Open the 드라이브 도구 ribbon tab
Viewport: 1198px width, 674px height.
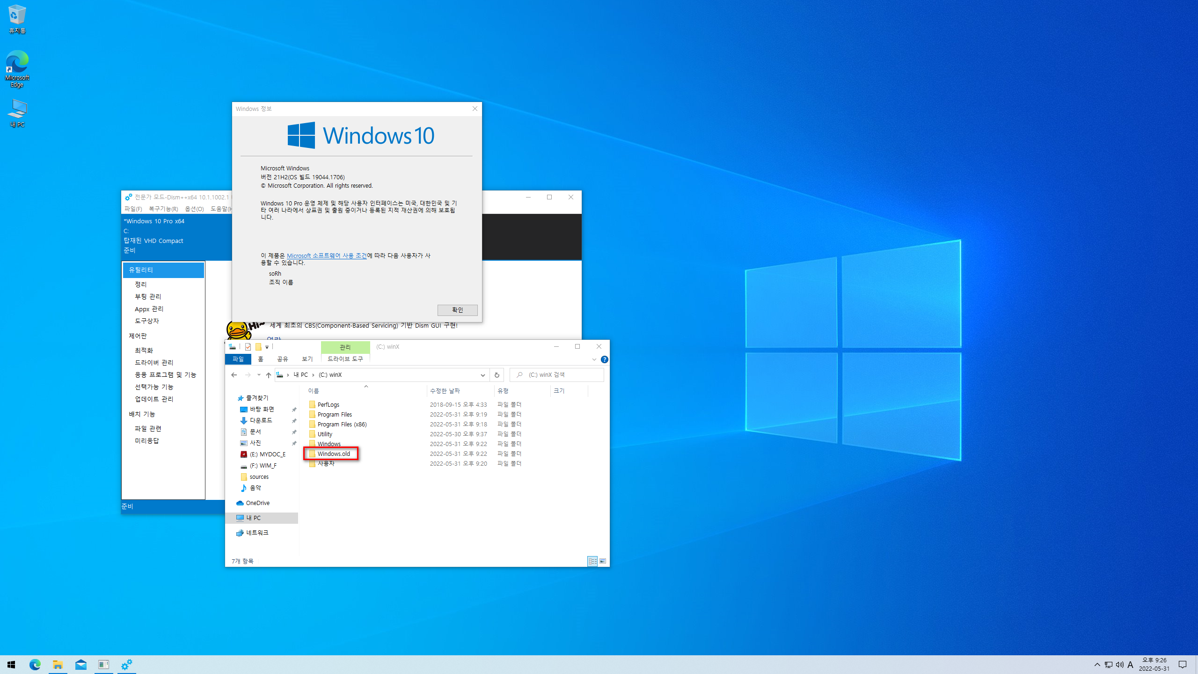(345, 359)
